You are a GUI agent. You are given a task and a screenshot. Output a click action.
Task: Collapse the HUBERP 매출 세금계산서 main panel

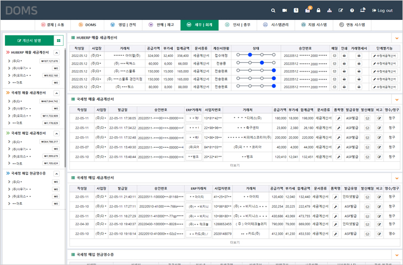click(397, 38)
